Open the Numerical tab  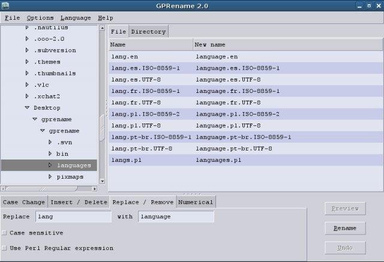(x=196, y=202)
